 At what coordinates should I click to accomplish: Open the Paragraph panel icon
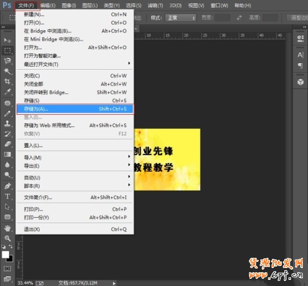[300, 66]
